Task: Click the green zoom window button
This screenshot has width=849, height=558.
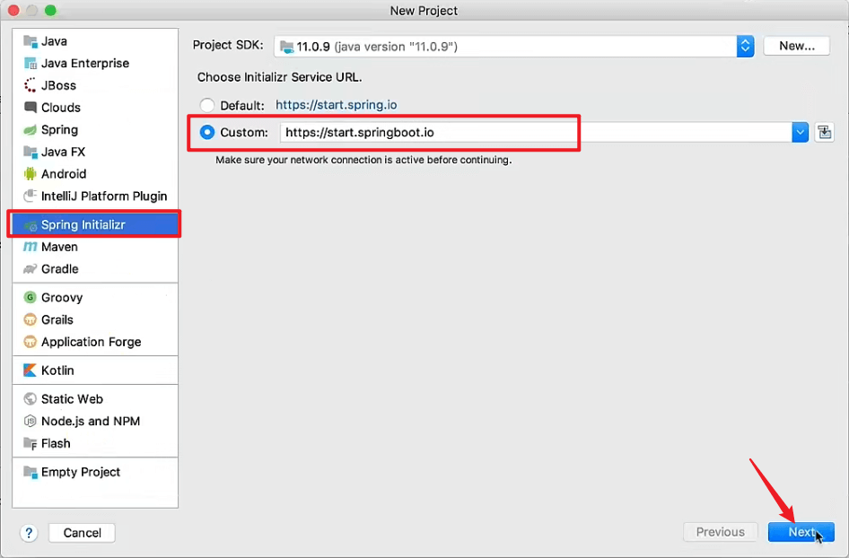Action: [50, 10]
